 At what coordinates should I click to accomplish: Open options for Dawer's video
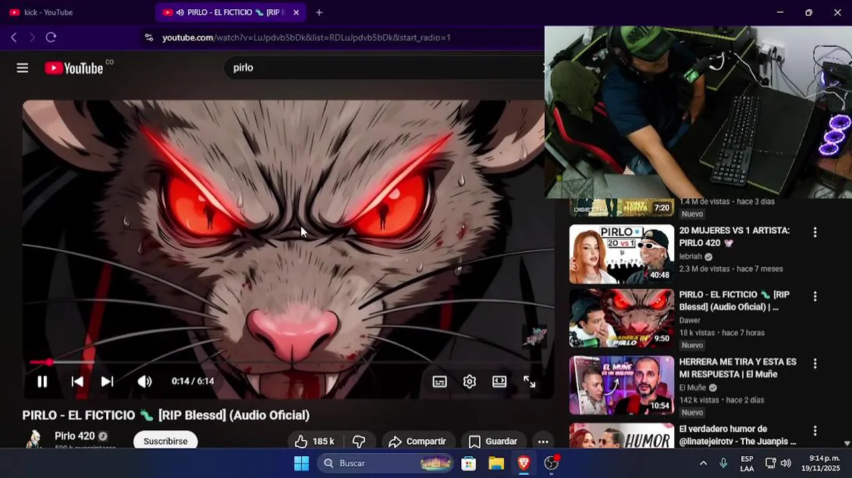[x=815, y=296]
